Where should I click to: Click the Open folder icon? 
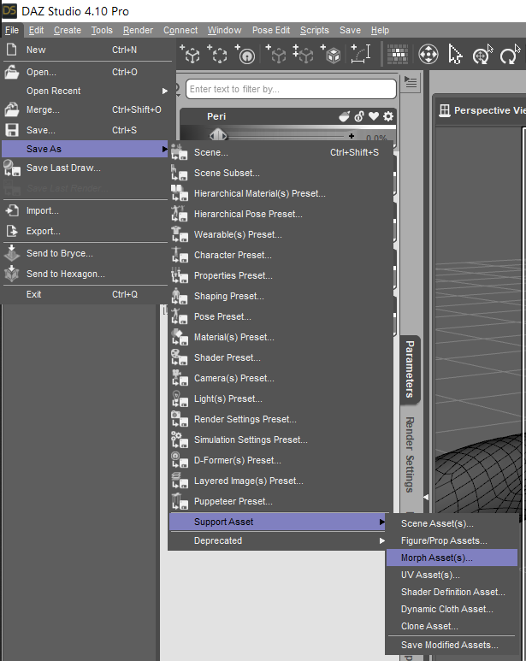[x=11, y=72]
